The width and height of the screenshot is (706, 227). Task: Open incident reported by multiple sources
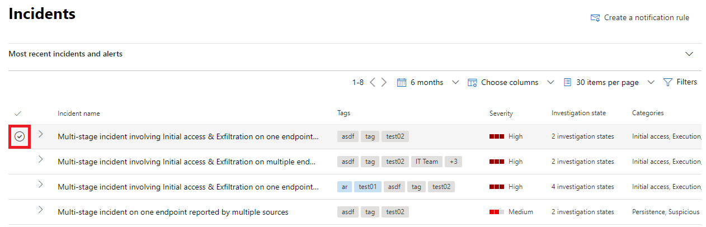click(173, 212)
